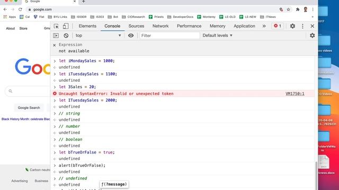The height and width of the screenshot is (190, 339).
Task: Click the Expression placeholder field
Action: point(70,44)
